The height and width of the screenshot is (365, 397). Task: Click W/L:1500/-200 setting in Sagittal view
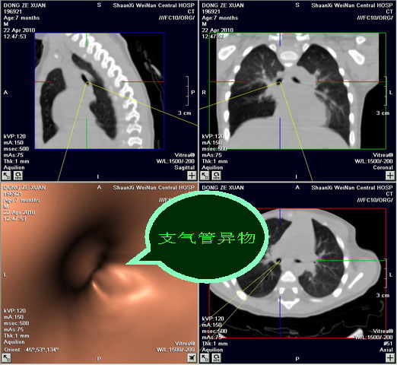[x=176, y=161]
